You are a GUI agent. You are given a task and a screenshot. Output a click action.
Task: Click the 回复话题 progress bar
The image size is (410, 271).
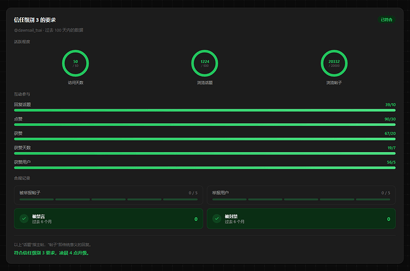click(x=205, y=111)
